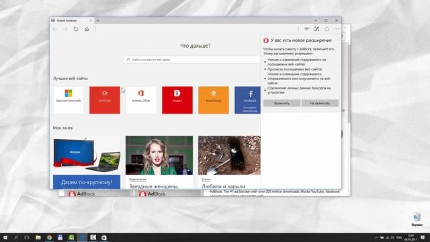Click the AdBlock description text in background window
Screen dimensions: 430x242
(x=275, y=193)
